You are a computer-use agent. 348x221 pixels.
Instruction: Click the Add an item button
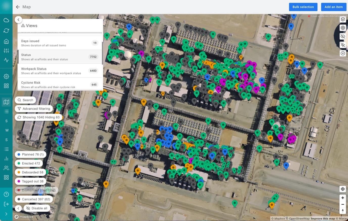click(334, 7)
